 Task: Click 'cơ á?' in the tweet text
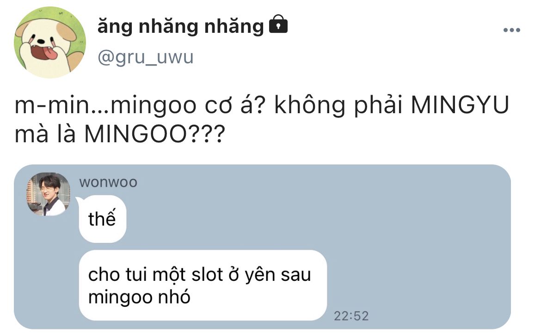click(x=234, y=105)
